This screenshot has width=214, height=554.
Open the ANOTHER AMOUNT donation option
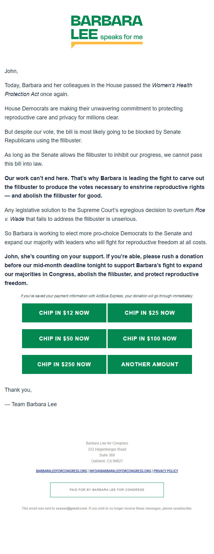coord(150,364)
